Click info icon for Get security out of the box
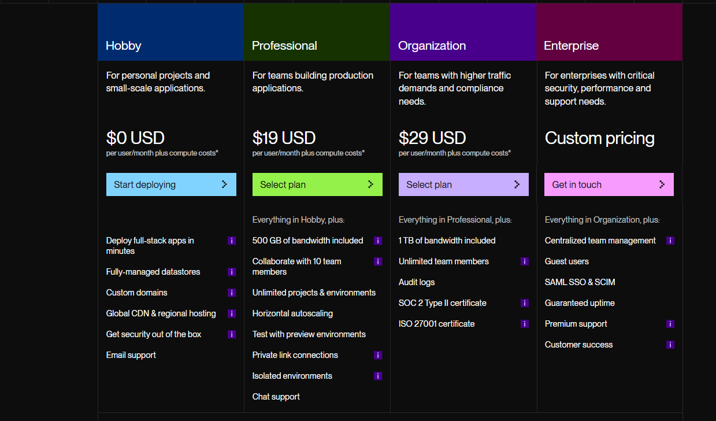 (232, 334)
